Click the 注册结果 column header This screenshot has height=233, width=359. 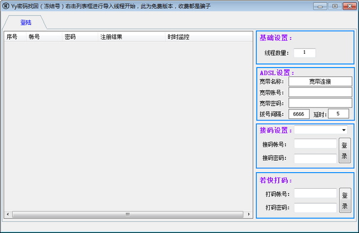[x=132, y=37]
